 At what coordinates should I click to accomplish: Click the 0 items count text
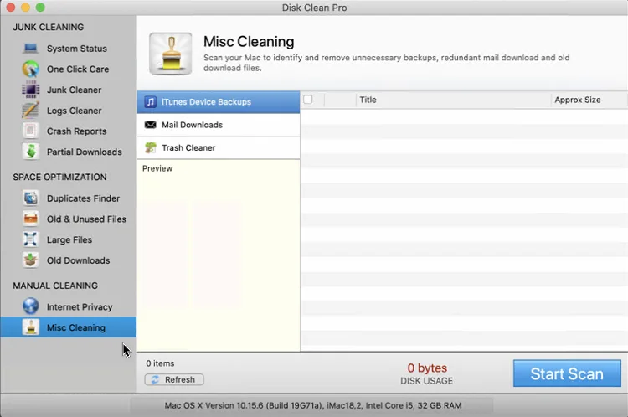pos(160,363)
